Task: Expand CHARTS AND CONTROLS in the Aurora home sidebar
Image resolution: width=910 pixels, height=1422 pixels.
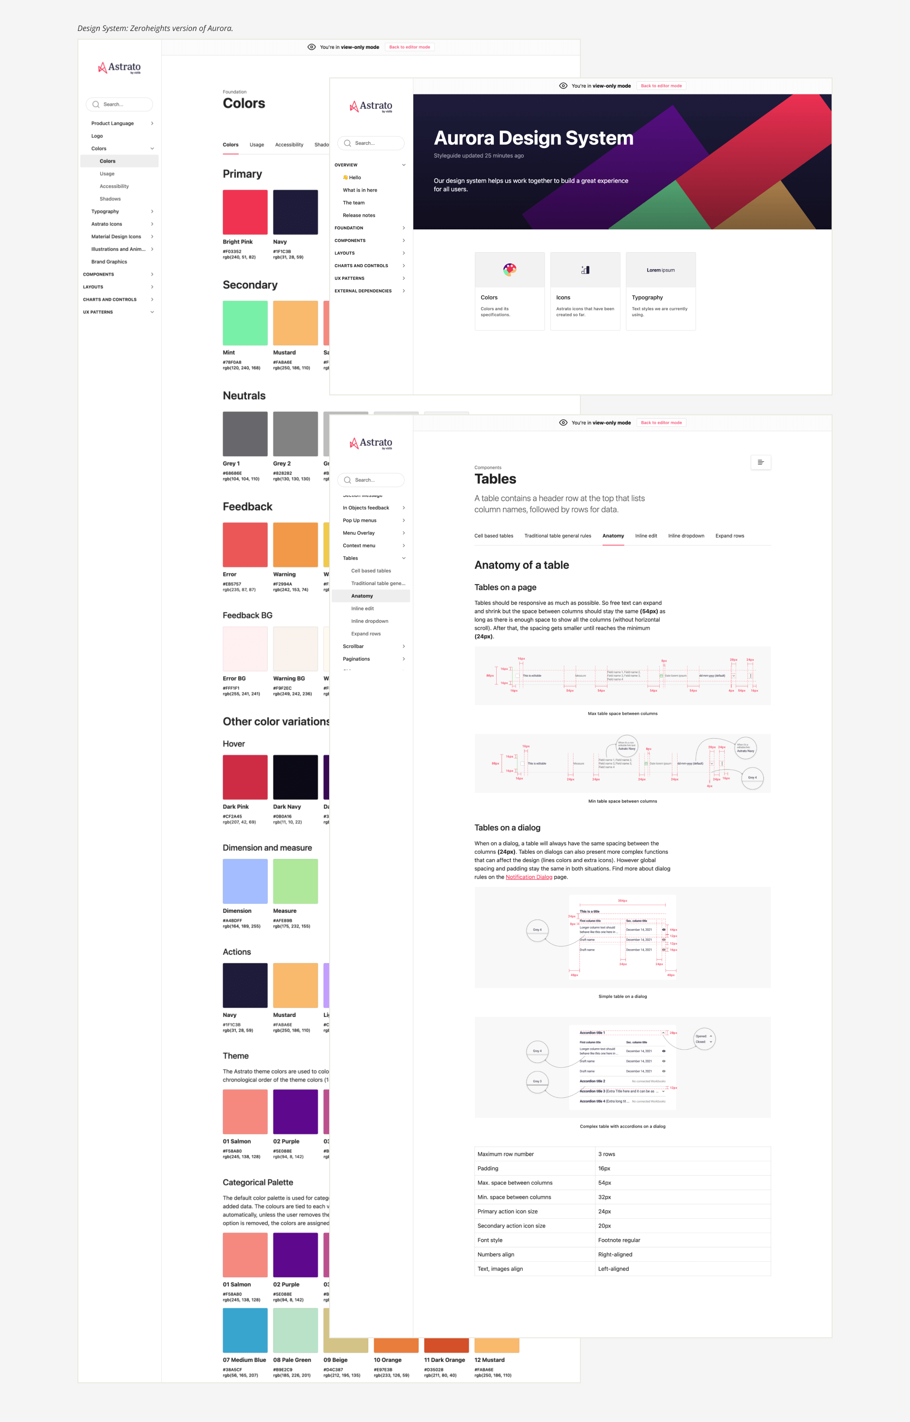Action: (x=404, y=266)
